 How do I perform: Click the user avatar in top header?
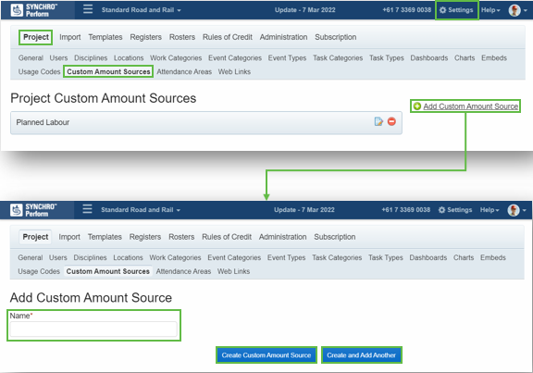pos(514,10)
